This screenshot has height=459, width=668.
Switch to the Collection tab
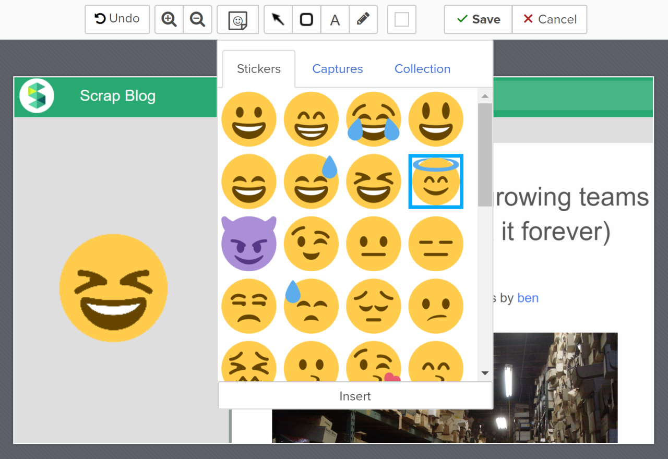click(x=422, y=69)
